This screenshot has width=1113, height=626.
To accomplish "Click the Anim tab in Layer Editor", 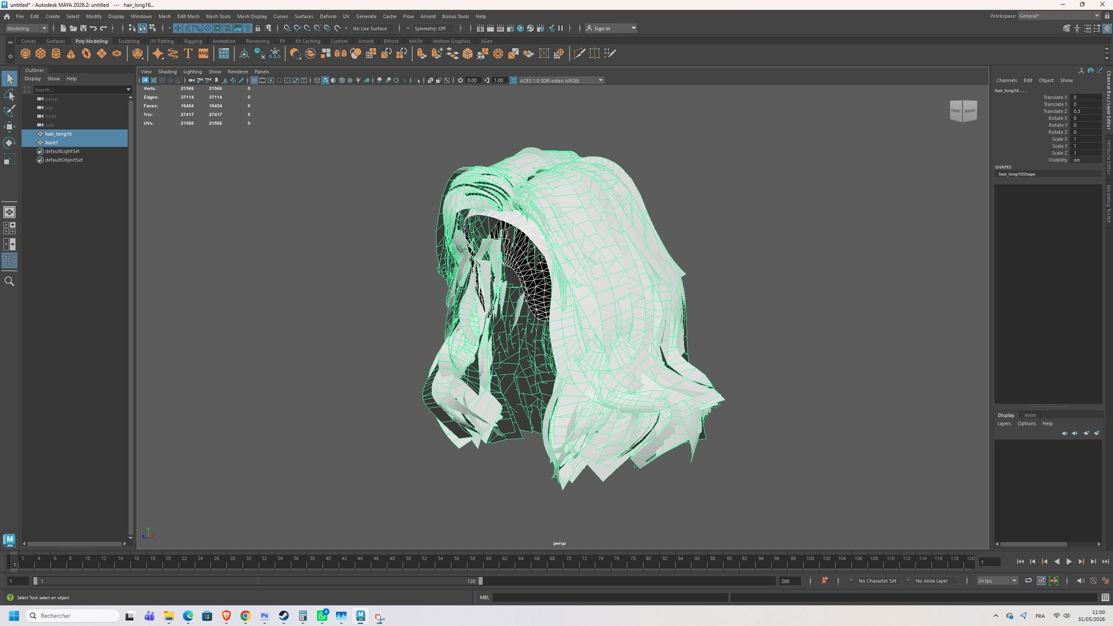I will click(x=1030, y=415).
